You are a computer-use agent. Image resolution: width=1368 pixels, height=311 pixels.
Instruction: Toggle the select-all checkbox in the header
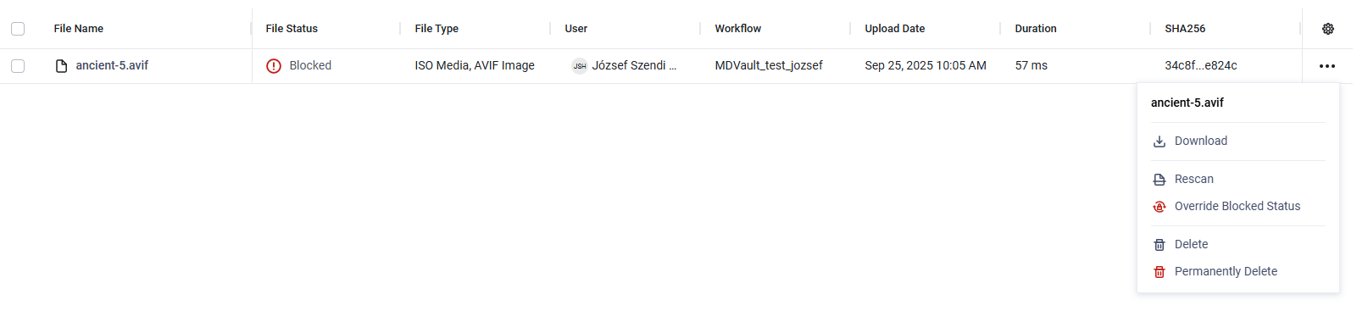[18, 29]
